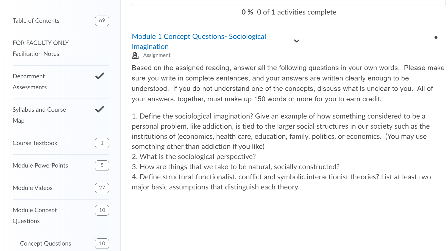Expand the Module 1 Concept Questions chevron
The height and width of the screenshot is (251, 448).
coord(297,41)
